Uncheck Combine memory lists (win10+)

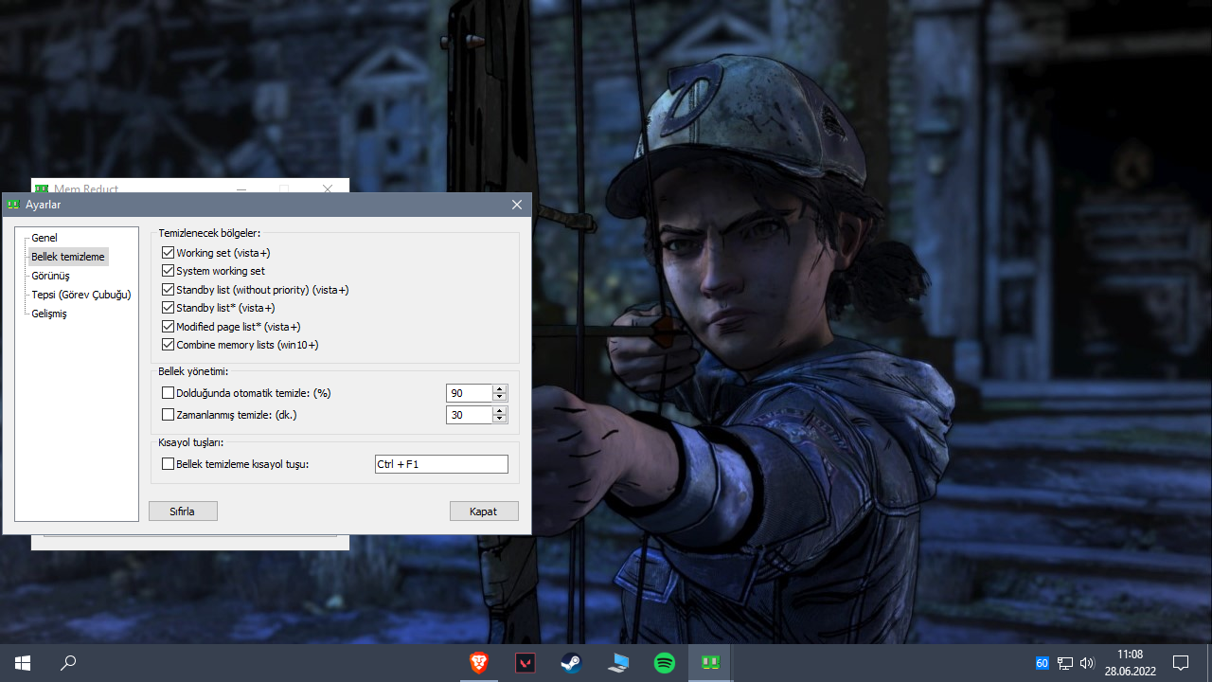tap(169, 345)
